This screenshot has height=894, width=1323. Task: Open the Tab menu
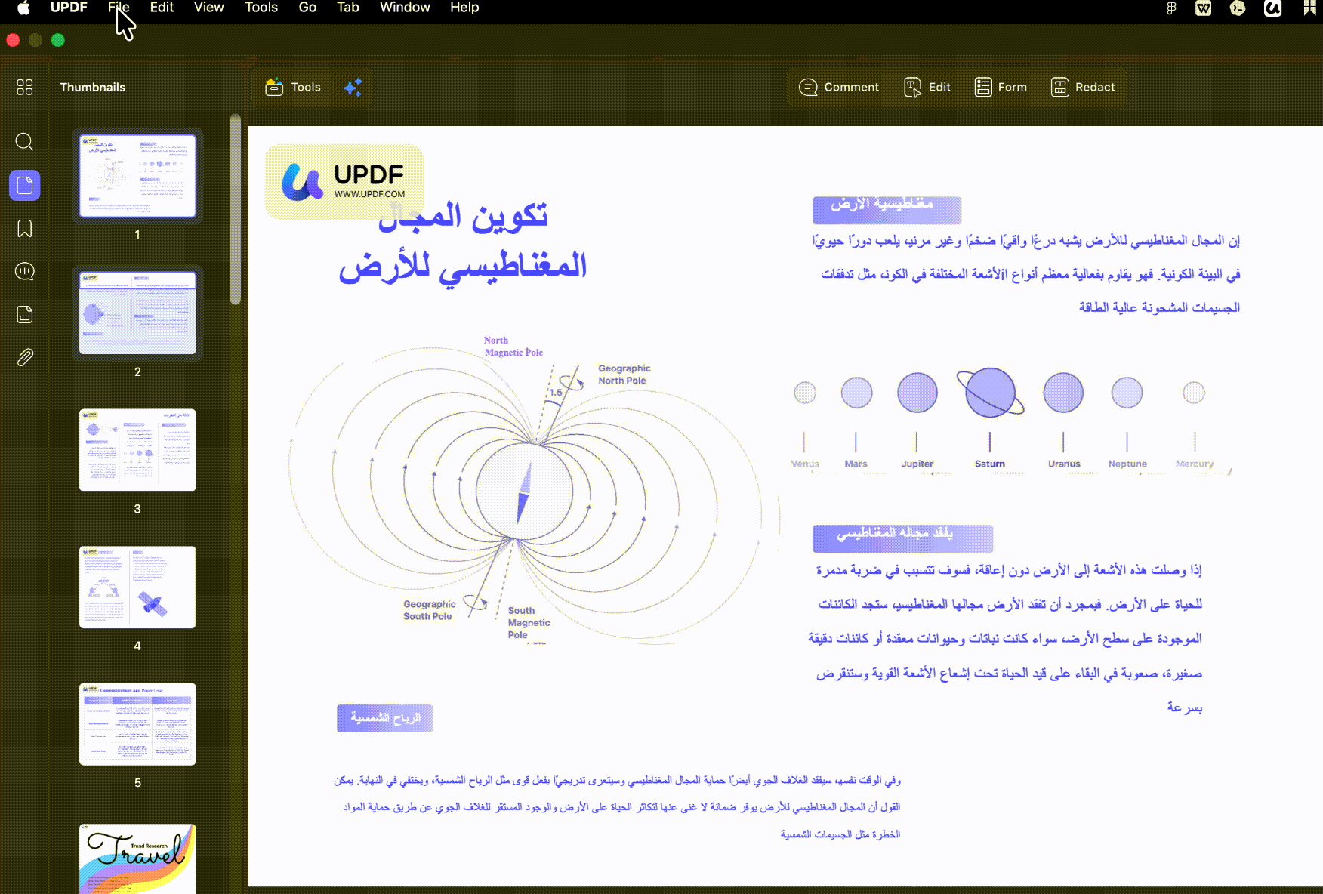[x=348, y=8]
